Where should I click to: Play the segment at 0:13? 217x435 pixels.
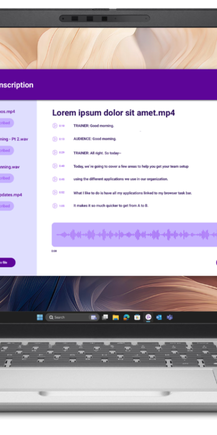pyautogui.click(x=55, y=139)
